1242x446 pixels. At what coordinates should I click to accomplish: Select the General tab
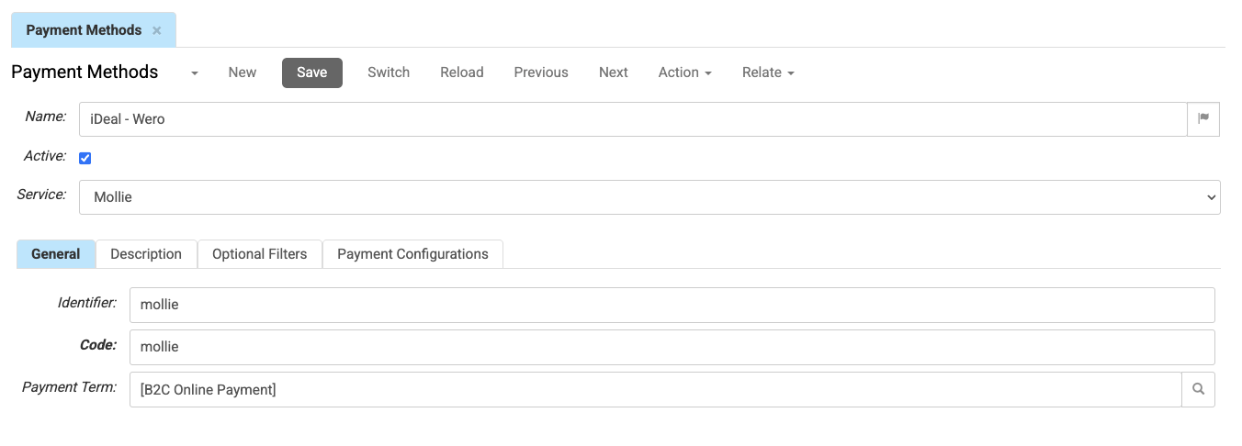56,254
